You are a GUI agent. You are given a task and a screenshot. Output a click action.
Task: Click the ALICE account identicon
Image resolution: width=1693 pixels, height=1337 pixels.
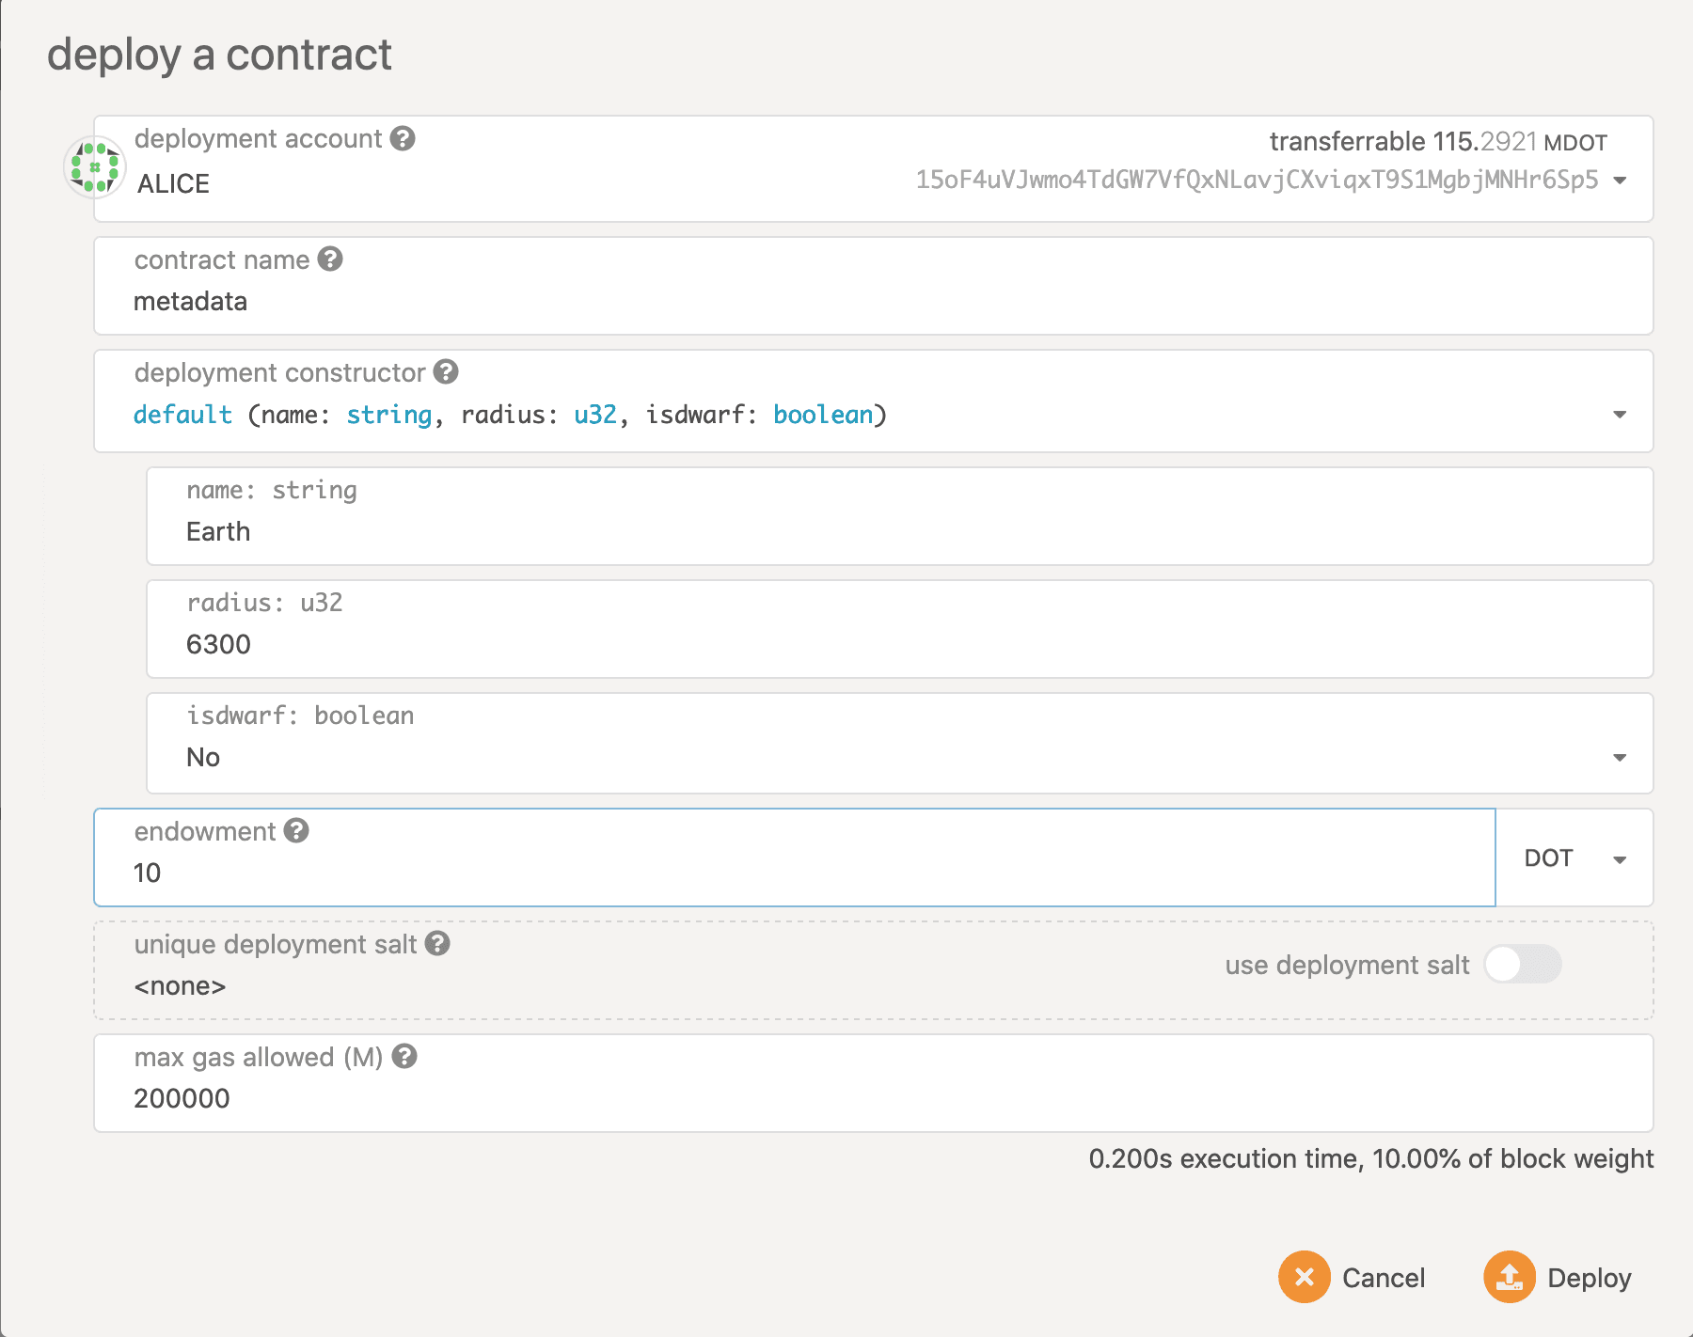tap(94, 167)
